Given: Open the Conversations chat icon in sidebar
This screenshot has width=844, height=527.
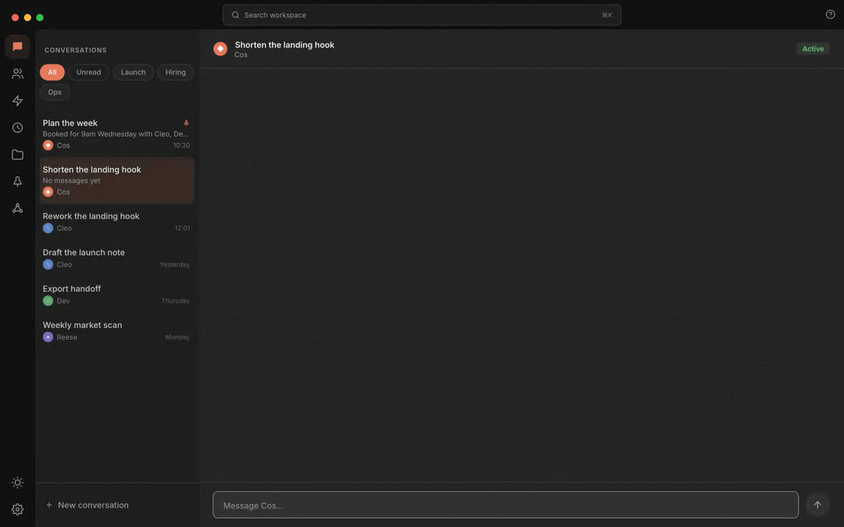Looking at the screenshot, I should 17,47.
